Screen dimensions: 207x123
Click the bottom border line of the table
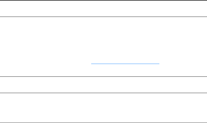[104, 123]
